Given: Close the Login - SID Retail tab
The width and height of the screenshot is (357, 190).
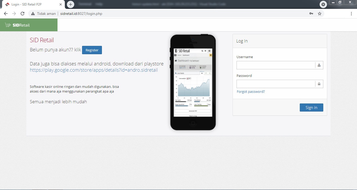Looking at the screenshot, I should point(60,4).
